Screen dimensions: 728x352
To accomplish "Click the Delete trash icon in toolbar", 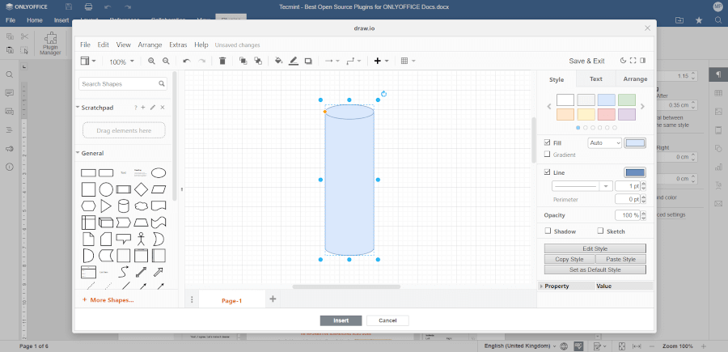I will (222, 61).
